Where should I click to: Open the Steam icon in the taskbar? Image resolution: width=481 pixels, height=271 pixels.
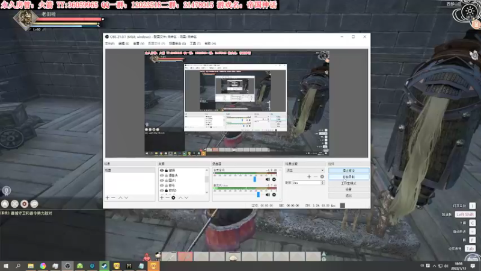(x=104, y=266)
